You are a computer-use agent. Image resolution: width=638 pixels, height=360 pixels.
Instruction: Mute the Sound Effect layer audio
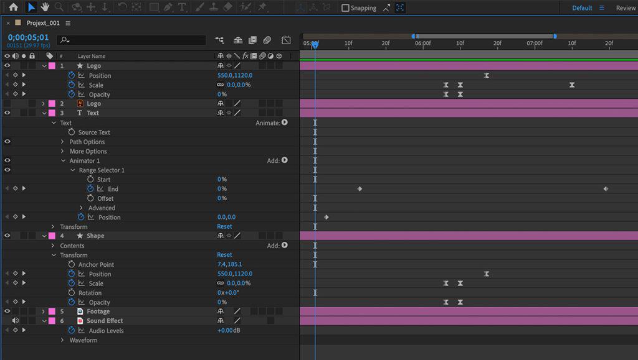16,321
